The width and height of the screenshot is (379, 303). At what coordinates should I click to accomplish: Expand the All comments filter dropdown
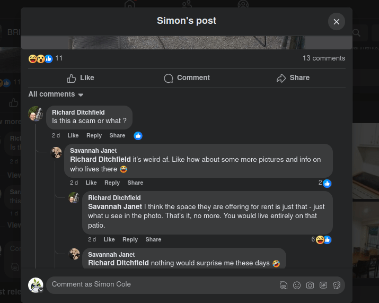tap(56, 94)
